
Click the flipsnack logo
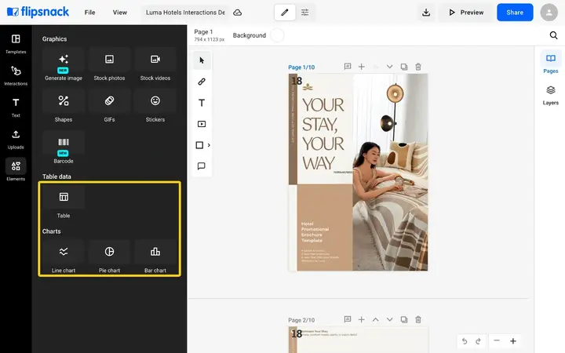point(38,13)
